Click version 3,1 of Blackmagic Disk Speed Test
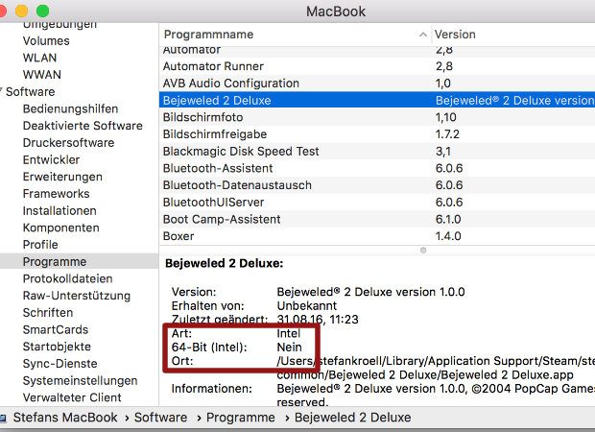 pyautogui.click(x=443, y=151)
